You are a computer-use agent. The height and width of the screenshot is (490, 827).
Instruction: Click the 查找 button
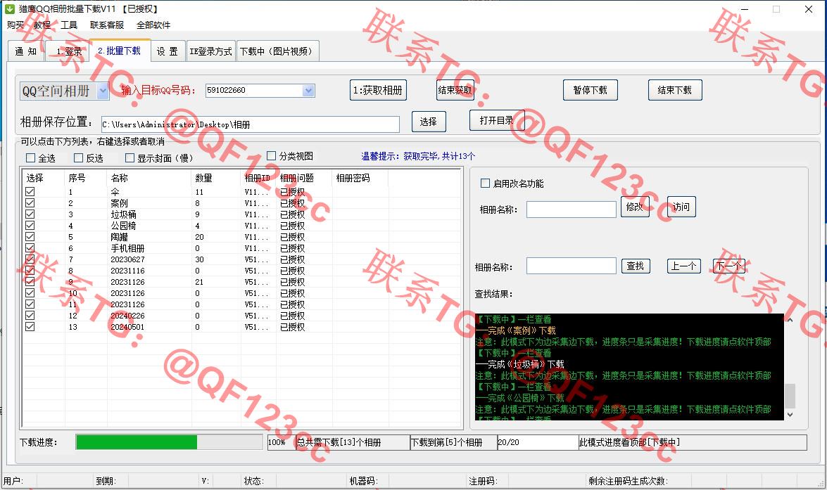(x=636, y=266)
